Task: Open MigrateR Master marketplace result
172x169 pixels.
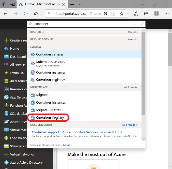Action: click(x=84, y=110)
